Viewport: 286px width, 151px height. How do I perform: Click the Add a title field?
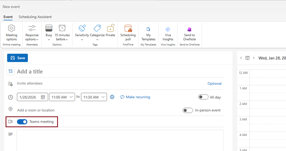click(120, 71)
